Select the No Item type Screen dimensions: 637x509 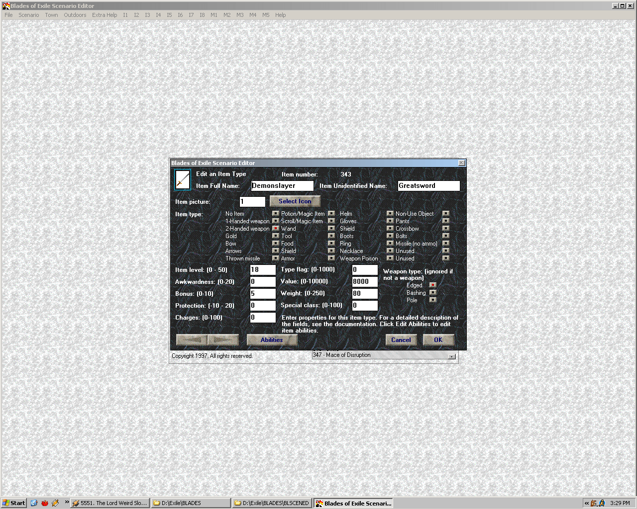tap(275, 214)
